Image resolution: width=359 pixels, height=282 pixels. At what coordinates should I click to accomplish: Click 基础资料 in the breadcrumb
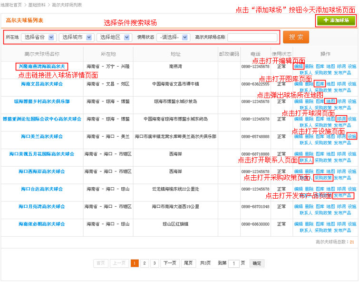pos(37,5)
